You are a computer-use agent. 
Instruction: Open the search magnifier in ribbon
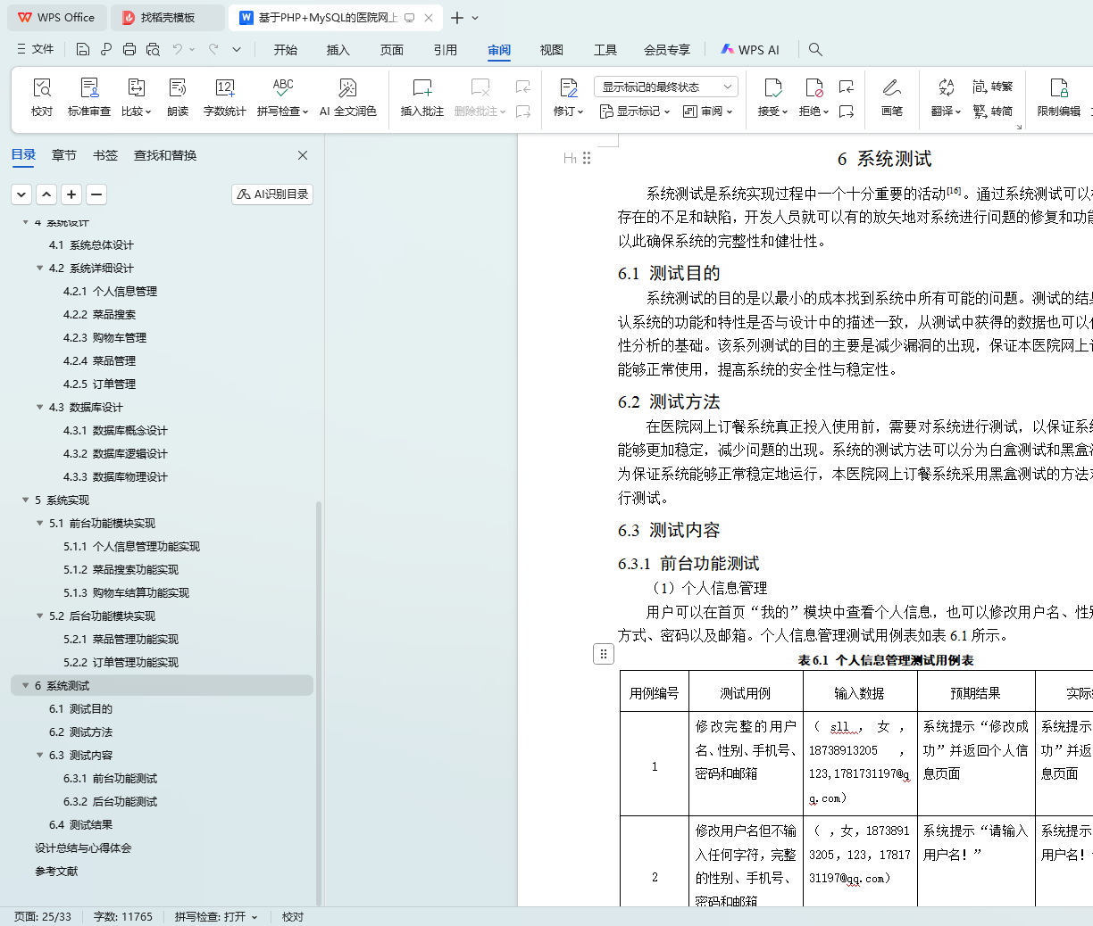tap(815, 49)
